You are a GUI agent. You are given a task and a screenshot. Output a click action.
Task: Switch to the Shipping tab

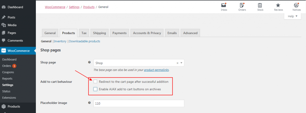pyautogui.click(x=99, y=33)
